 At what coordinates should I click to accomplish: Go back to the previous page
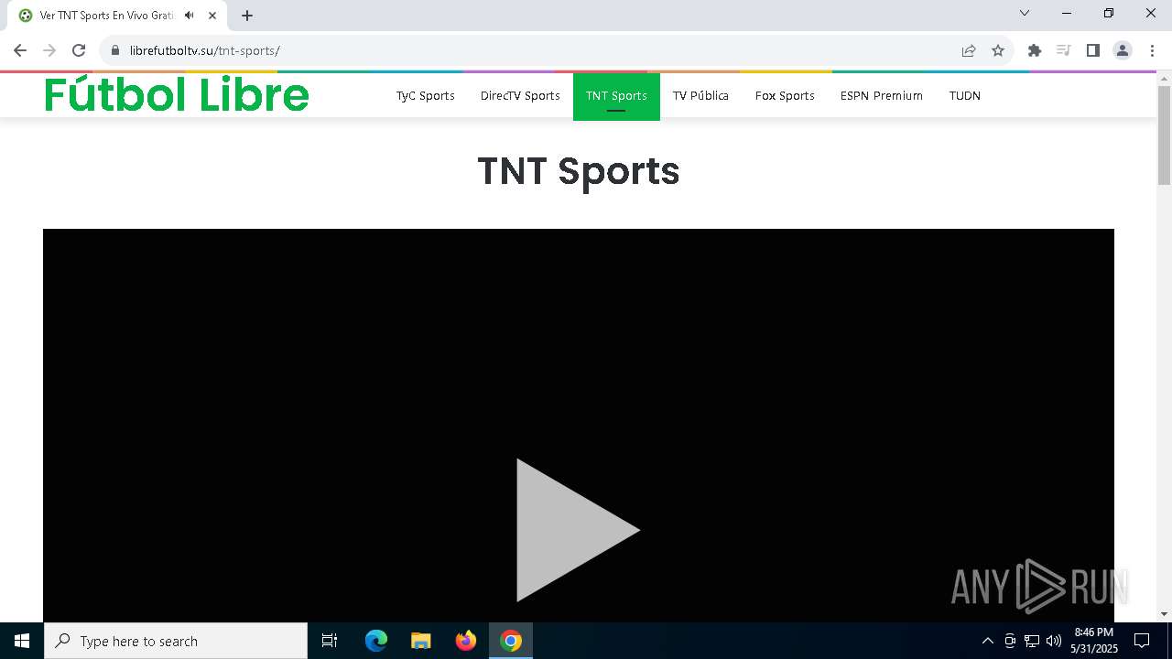tap(20, 50)
